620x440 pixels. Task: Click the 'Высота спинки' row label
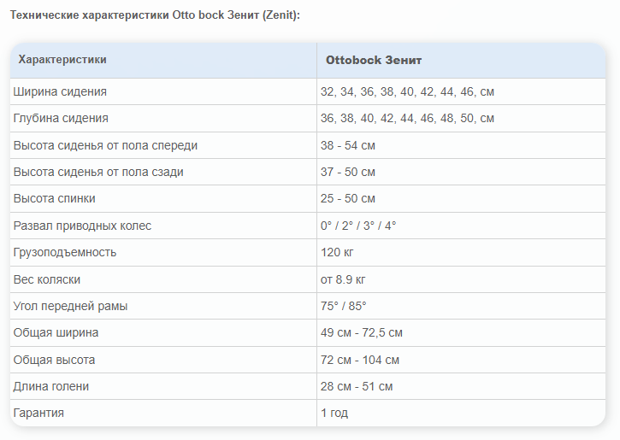(x=55, y=198)
